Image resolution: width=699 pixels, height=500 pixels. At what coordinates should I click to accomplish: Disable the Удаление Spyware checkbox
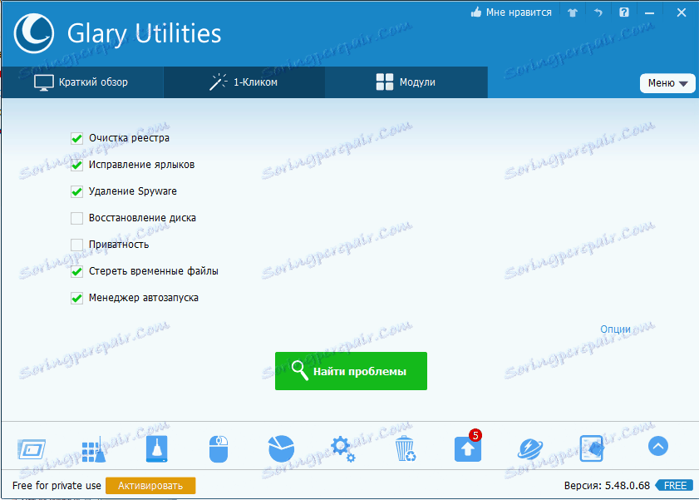[76, 191]
